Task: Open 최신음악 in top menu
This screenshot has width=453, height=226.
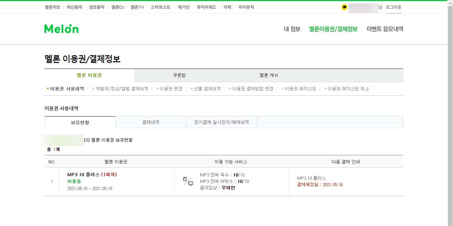Action: (75, 7)
